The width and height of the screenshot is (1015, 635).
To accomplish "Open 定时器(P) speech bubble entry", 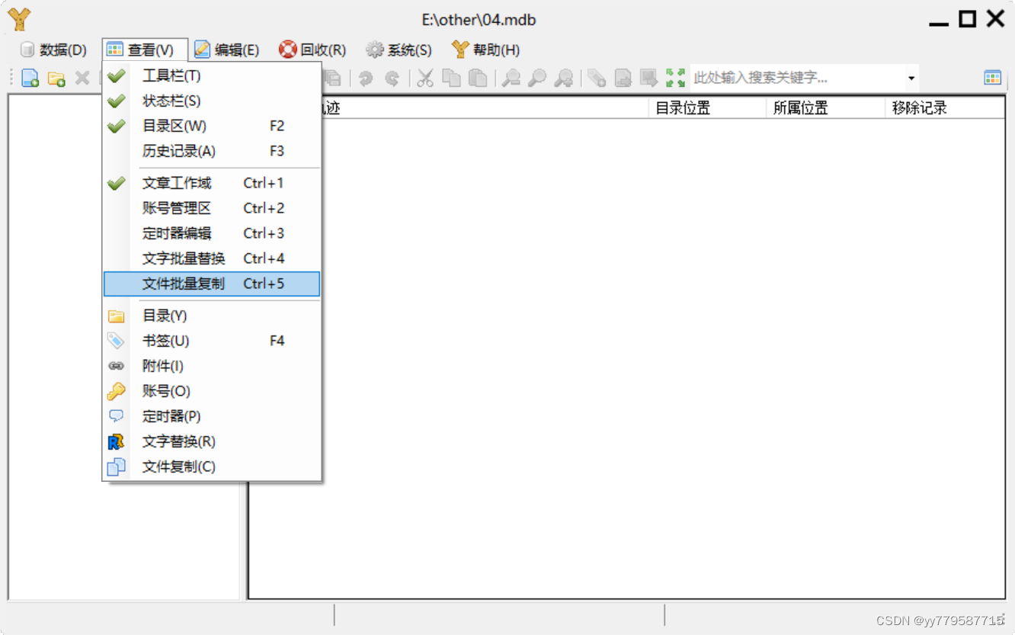I will click(x=212, y=416).
